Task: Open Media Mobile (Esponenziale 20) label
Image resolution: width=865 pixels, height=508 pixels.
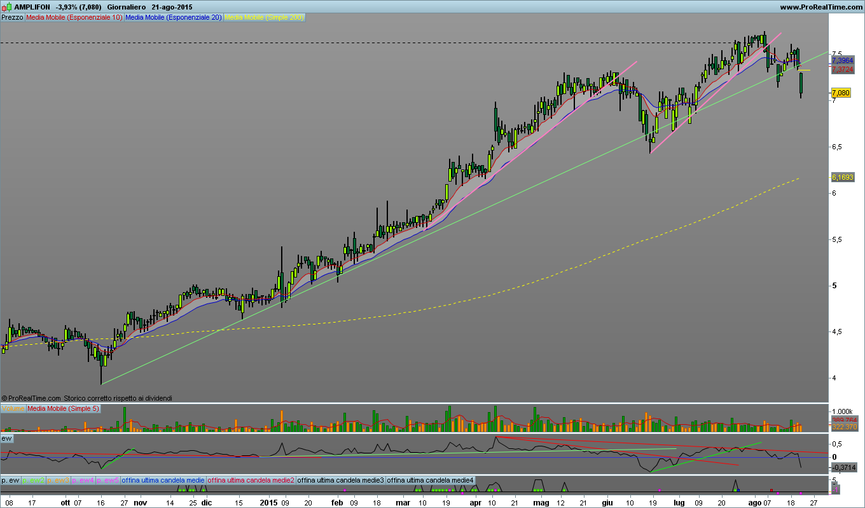Action: [x=173, y=18]
